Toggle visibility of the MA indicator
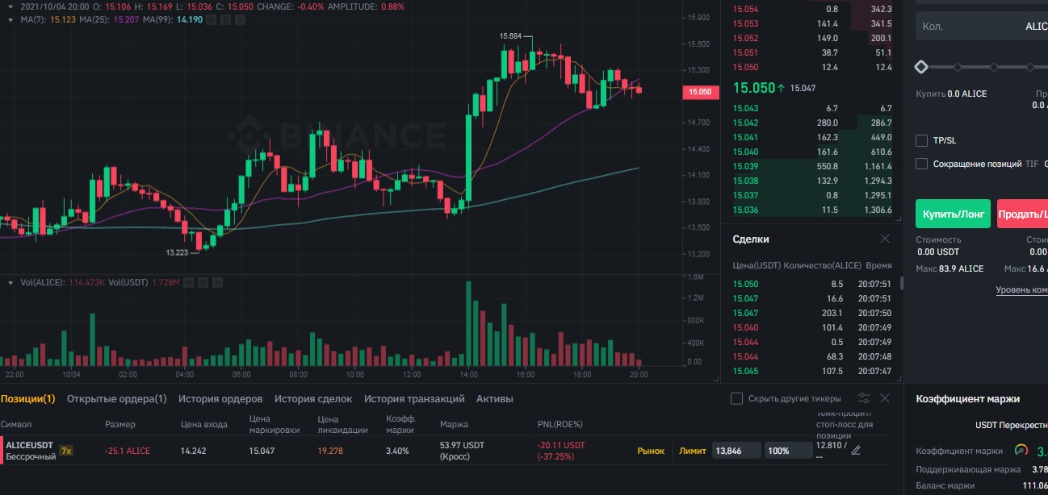The height and width of the screenshot is (495, 1048). [212, 19]
